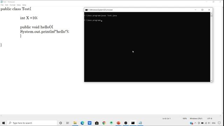Open the Edit menu in Notepad
Image resolution: width=224 pixels, height=126 pixels.
[x=7, y=5]
